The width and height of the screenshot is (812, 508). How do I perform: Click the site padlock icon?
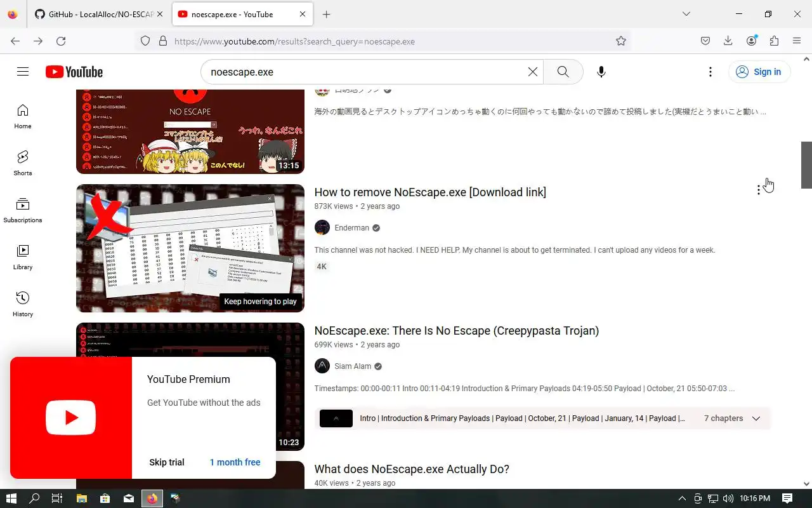(163, 41)
